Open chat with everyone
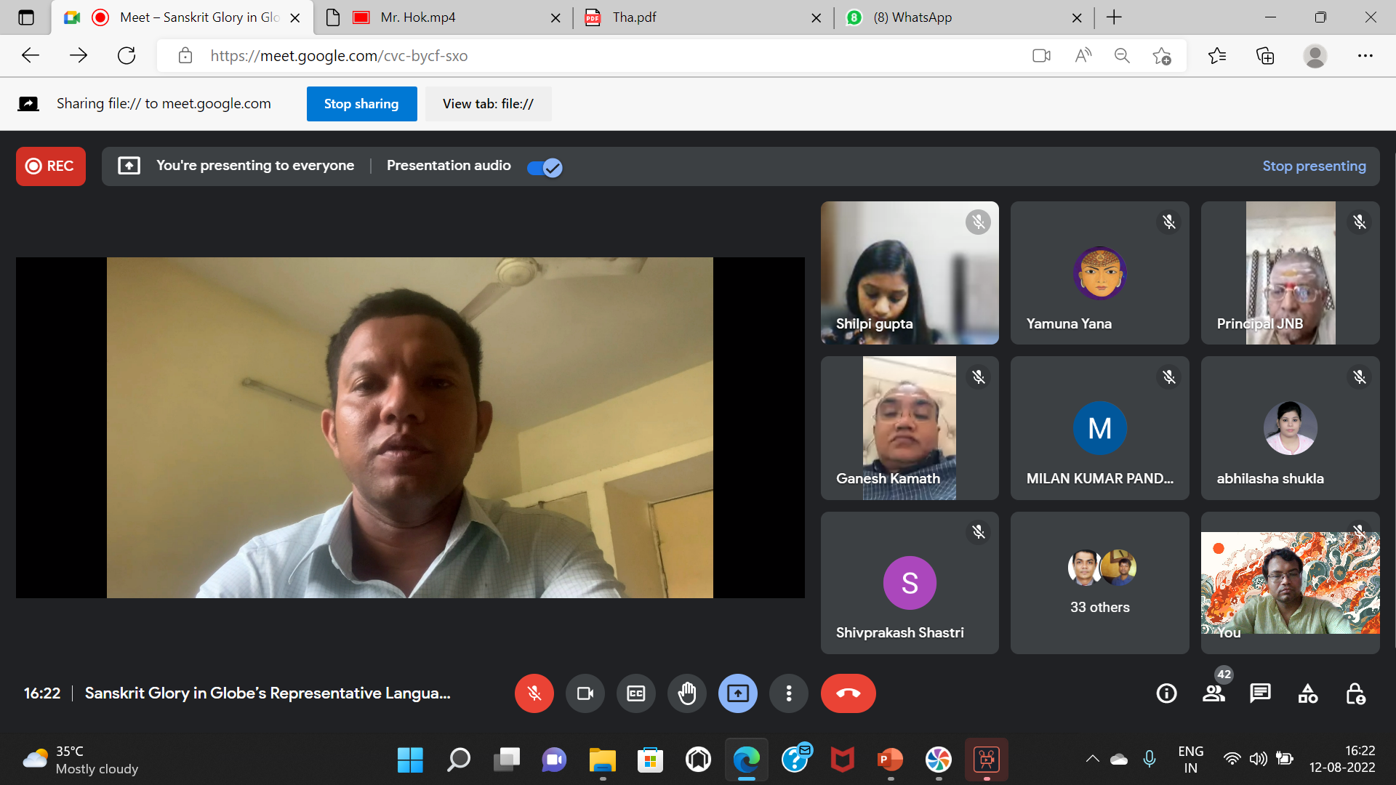The width and height of the screenshot is (1396, 785). pyautogui.click(x=1260, y=693)
